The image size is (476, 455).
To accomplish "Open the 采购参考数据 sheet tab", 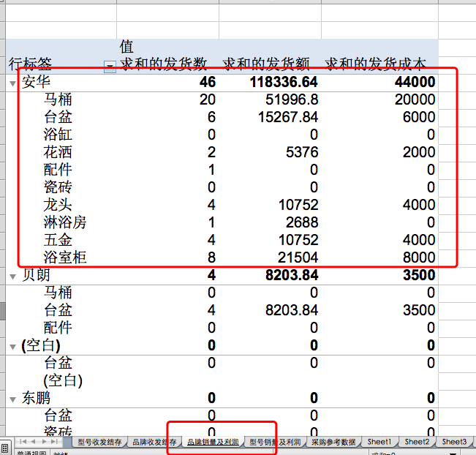I will 333,443.
